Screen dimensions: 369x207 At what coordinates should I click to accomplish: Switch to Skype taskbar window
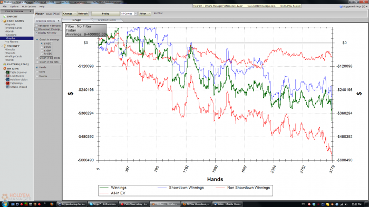click(x=103, y=204)
